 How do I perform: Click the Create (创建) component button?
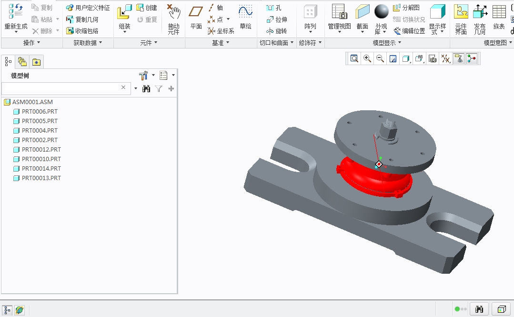coord(147,8)
